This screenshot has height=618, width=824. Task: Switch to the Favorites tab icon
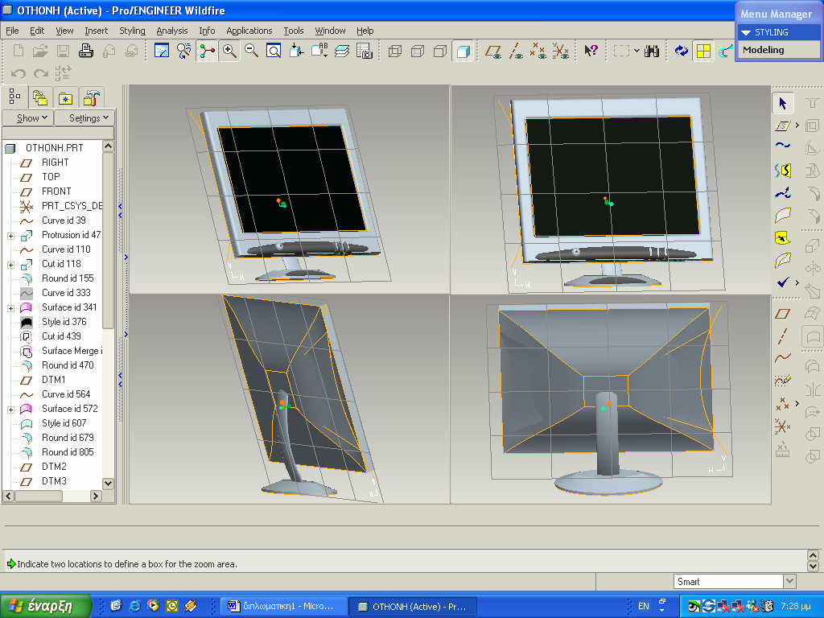coord(65,97)
